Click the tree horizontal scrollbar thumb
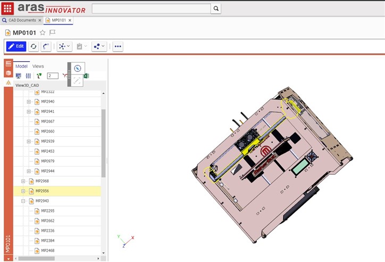This screenshot has width=385, height=262. (x=36, y=258)
